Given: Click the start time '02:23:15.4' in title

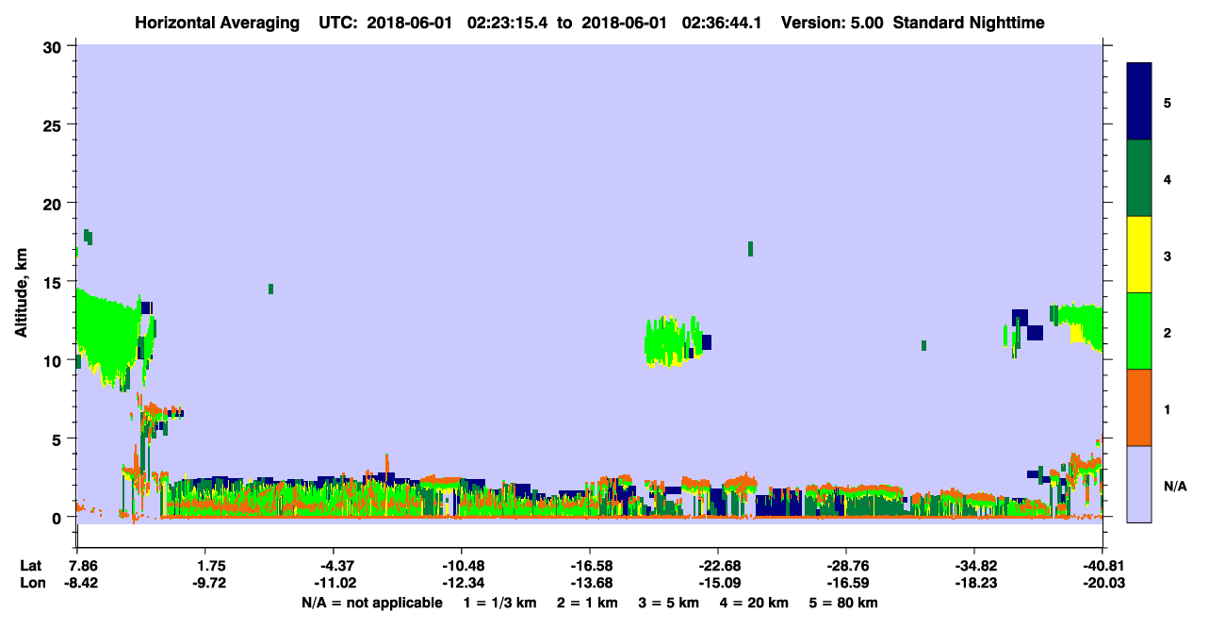Looking at the screenshot, I should pyautogui.click(x=508, y=22).
